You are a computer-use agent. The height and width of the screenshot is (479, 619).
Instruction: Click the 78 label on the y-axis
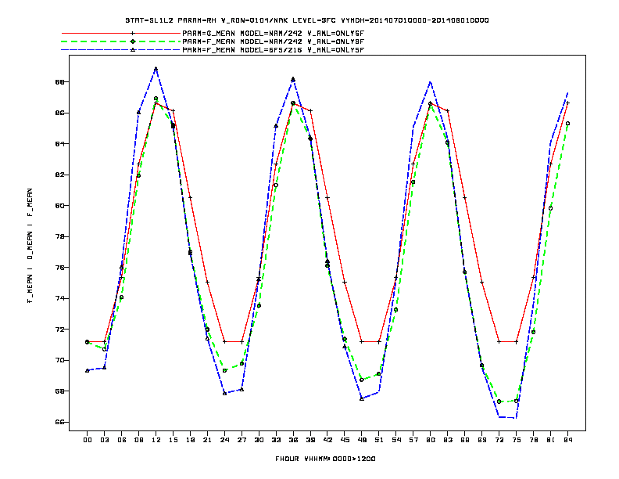tap(59, 236)
